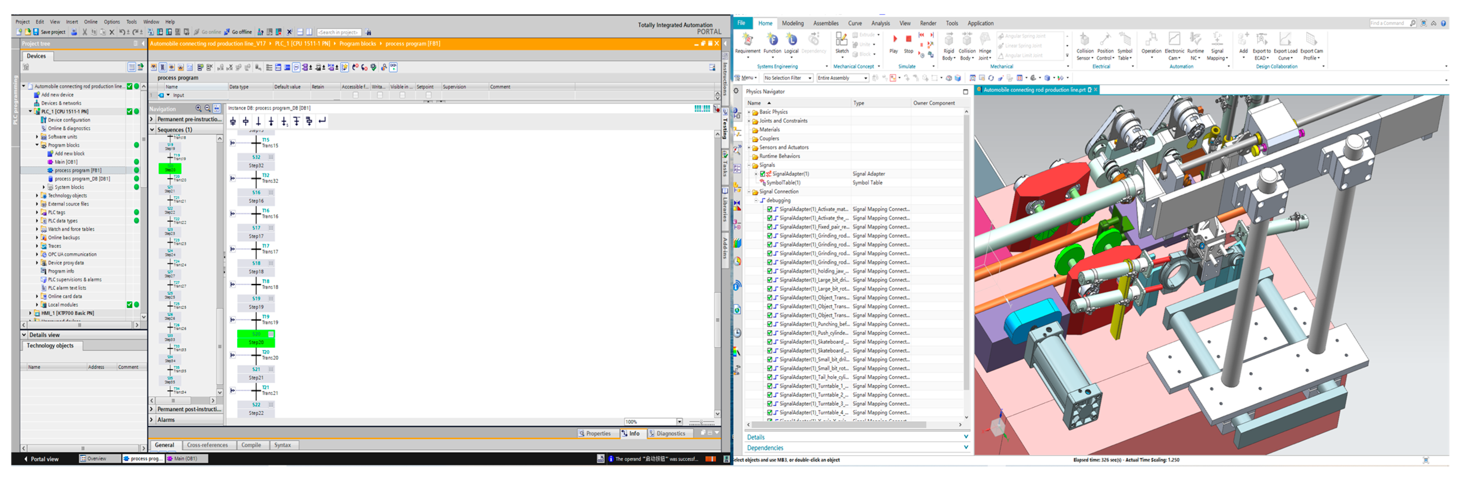Image resolution: width=1461 pixels, height=479 pixels.
Task: Click the Stop simulation button
Action: pyautogui.click(x=908, y=40)
